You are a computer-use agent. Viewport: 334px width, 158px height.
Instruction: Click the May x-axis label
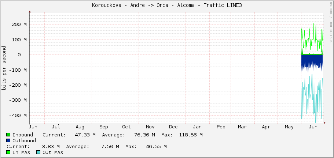(289, 127)
